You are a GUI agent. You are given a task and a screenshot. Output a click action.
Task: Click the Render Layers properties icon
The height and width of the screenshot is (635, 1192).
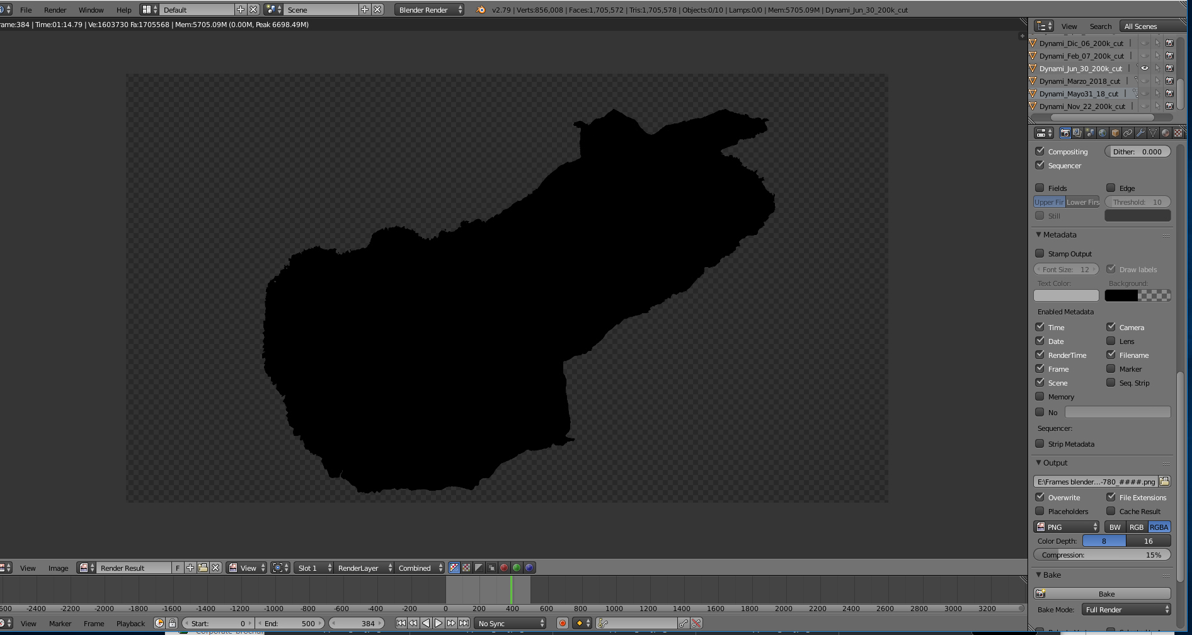coord(1077,133)
